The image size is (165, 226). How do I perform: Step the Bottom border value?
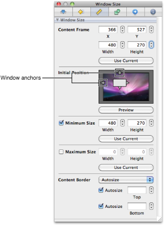click(151, 206)
